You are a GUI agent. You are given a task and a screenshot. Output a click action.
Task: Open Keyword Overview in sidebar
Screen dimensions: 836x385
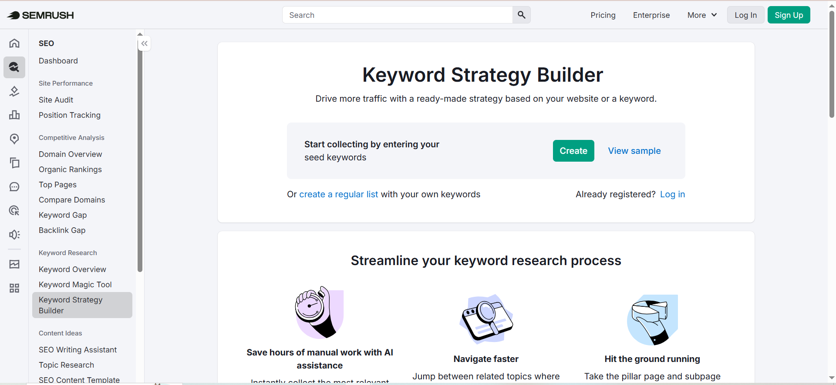click(x=72, y=269)
